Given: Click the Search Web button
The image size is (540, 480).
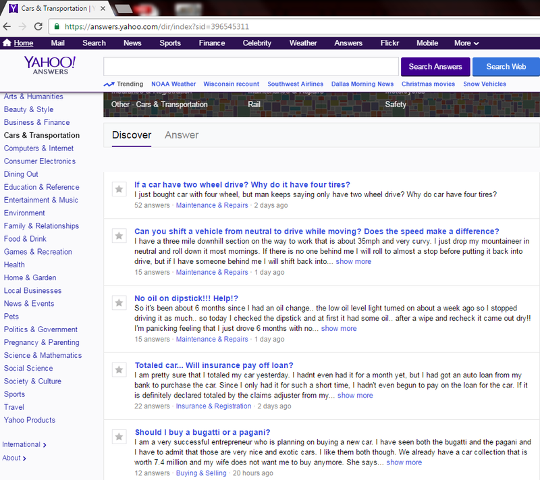Looking at the screenshot, I should coord(506,67).
